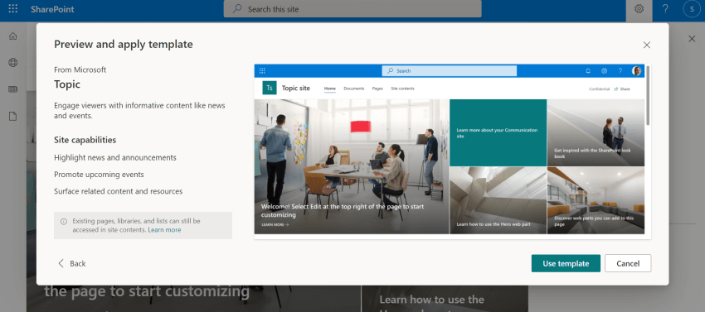Image resolution: width=705 pixels, height=312 pixels.
Task: Select the Documents tab in preview
Action: coord(354,89)
